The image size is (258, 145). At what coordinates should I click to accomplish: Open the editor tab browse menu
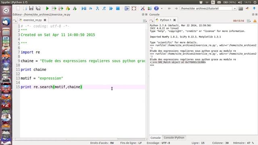[x=15, y=21]
